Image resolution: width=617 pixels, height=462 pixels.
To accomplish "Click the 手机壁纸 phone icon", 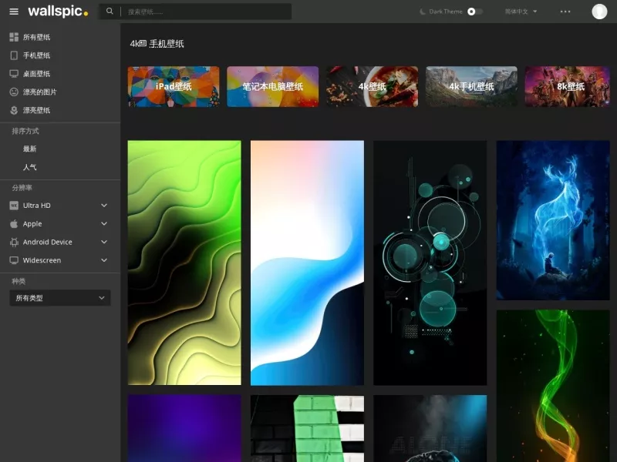I will click(14, 55).
